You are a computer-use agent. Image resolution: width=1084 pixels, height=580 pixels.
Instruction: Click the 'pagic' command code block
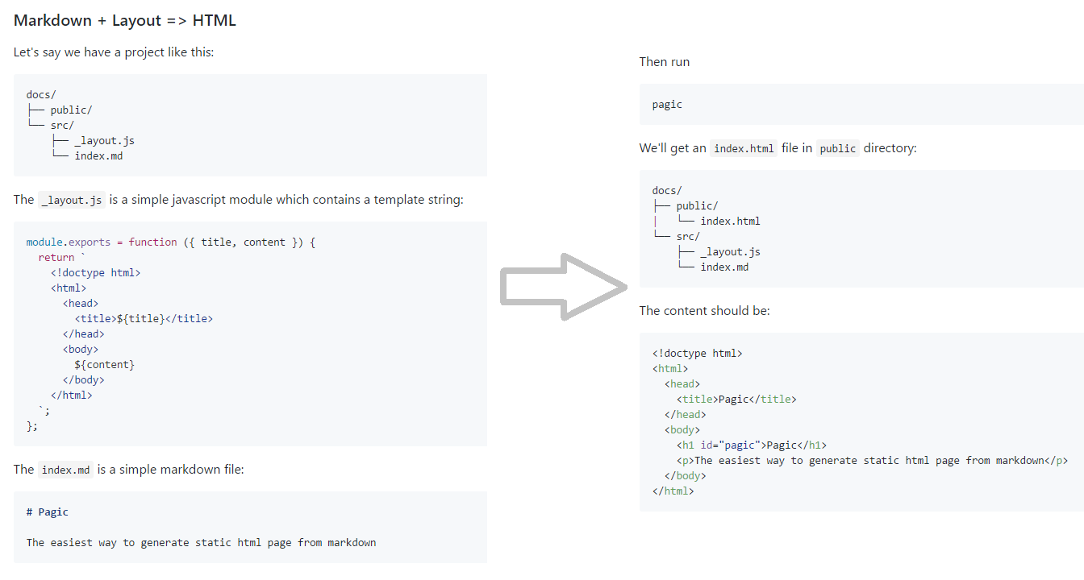point(667,105)
